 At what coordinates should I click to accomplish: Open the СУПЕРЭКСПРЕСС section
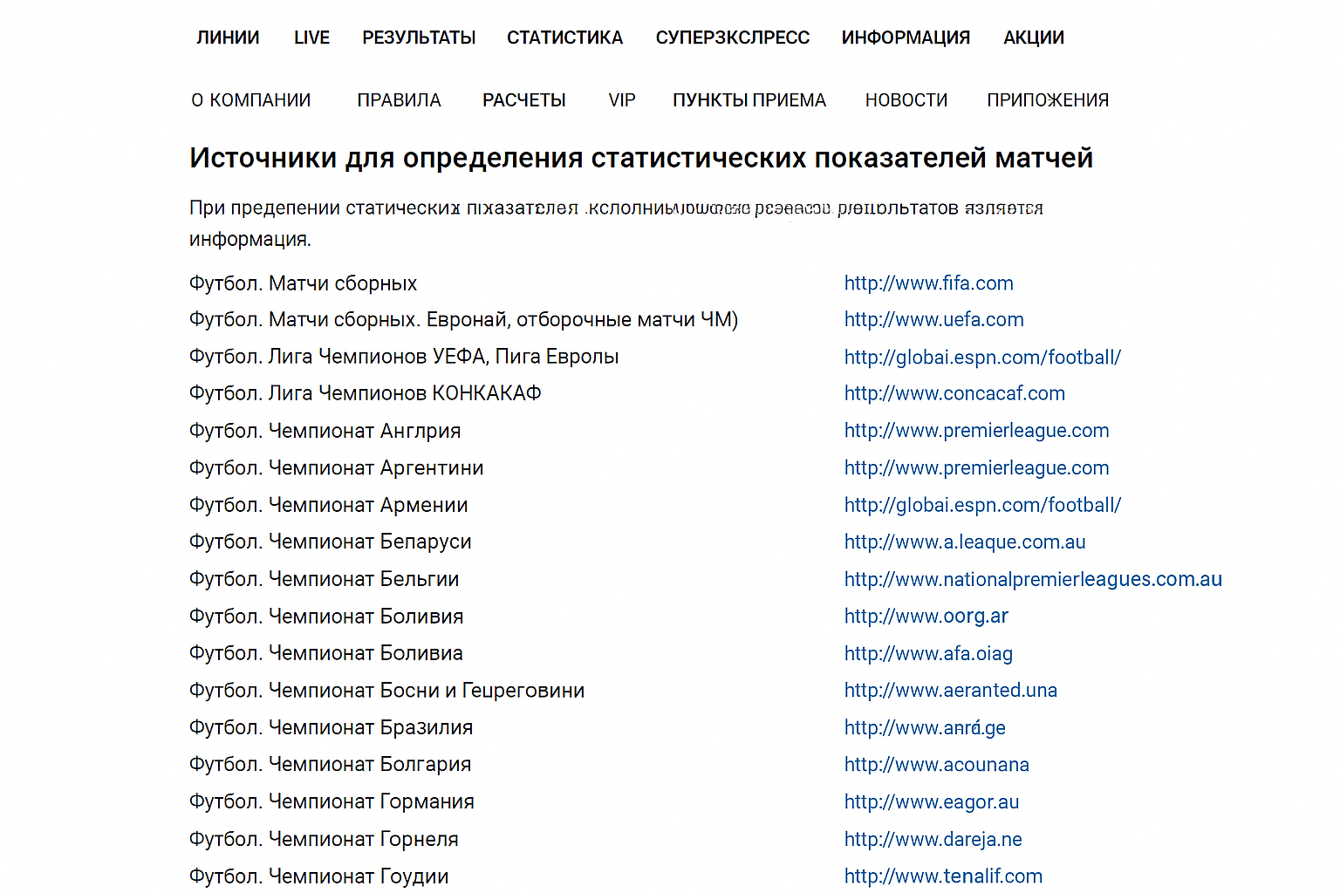732,37
